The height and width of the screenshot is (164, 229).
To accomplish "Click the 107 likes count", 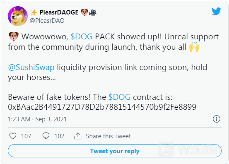I will 26,136.
